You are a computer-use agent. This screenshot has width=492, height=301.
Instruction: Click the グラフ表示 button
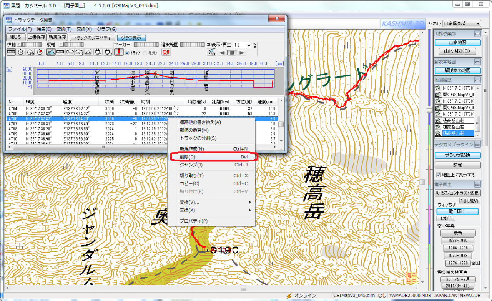[x=131, y=38]
